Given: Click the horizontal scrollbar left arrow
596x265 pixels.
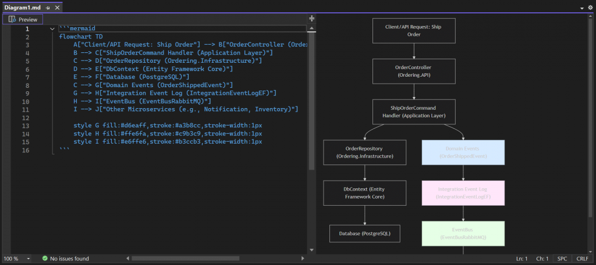Looking at the screenshot, I should [127, 259].
